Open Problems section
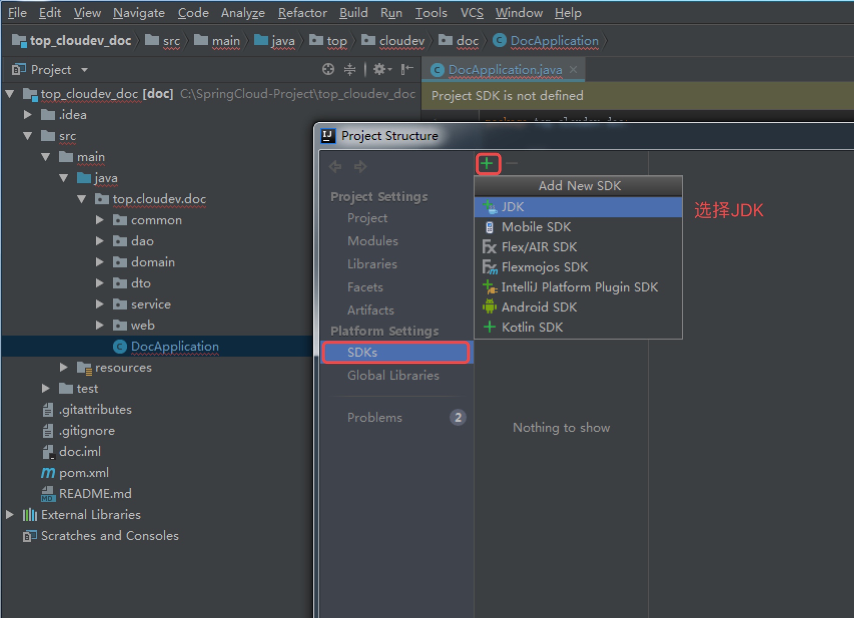Screen dimensions: 854x618 375,417
